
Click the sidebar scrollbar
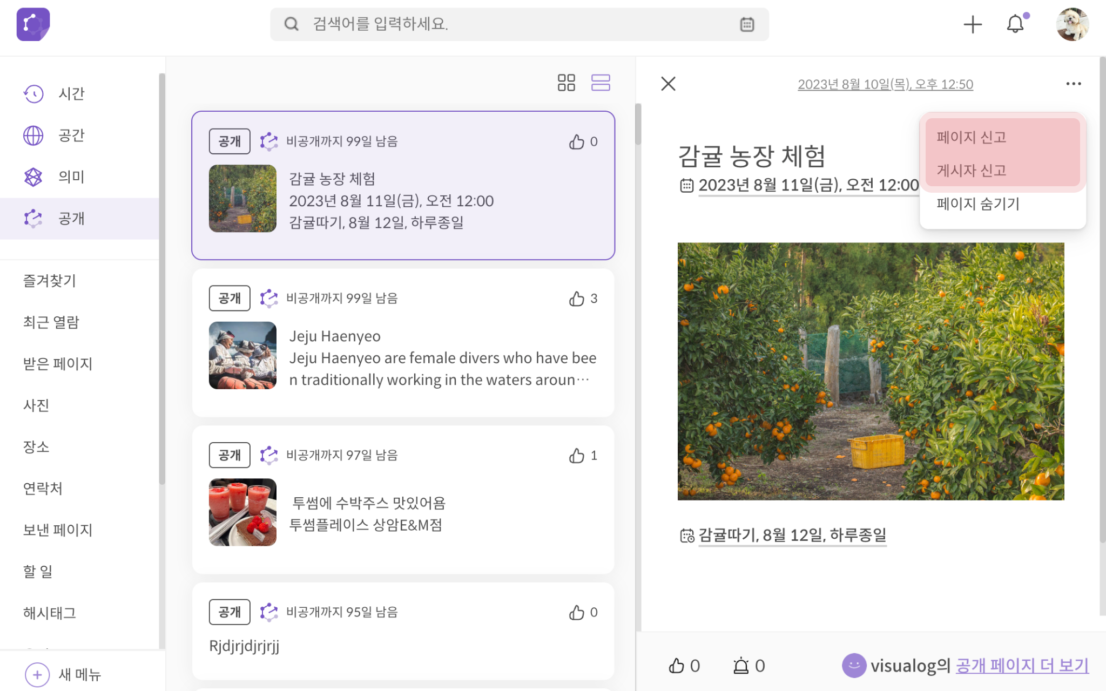click(162, 279)
